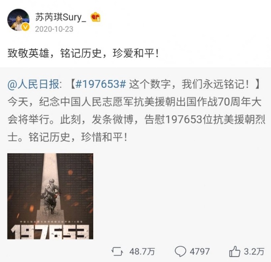Open the @人民日报 mention link
The height and width of the screenshot is (262, 271).
(33, 85)
